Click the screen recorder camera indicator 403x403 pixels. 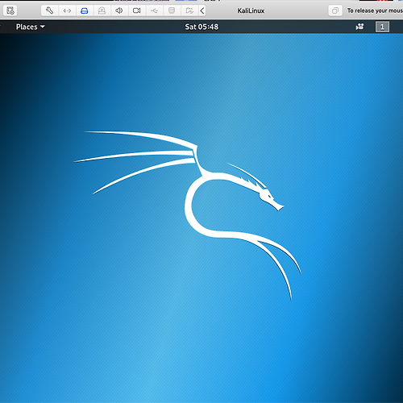click(359, 27)
